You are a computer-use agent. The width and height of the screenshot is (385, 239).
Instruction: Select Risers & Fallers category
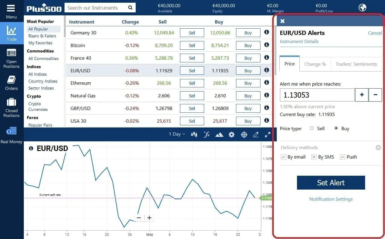[x=42, y=36]
